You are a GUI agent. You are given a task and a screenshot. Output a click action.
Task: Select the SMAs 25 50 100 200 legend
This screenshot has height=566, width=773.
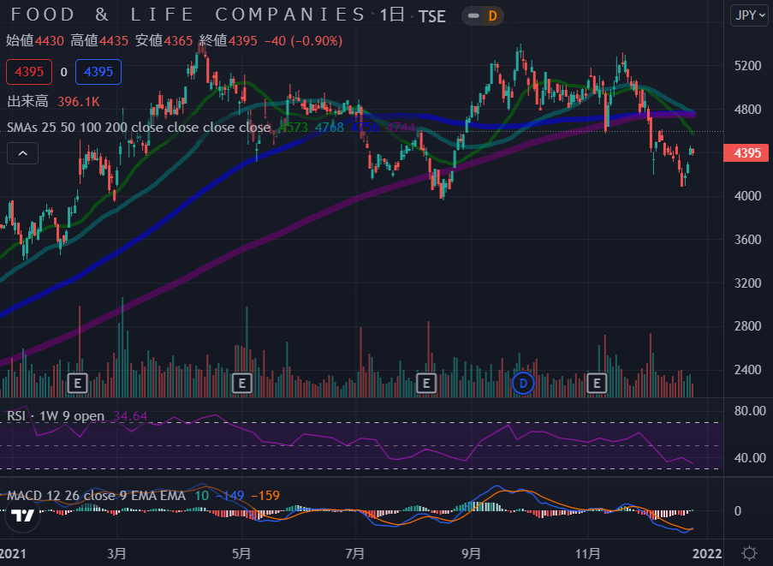tap(139, 128)
